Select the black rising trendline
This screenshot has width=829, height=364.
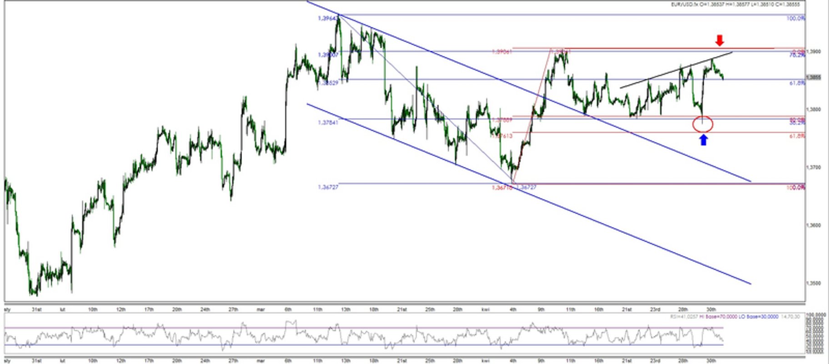point(676,70)
